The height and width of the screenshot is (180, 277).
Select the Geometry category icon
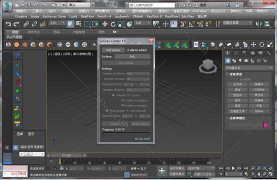(228, 61)
